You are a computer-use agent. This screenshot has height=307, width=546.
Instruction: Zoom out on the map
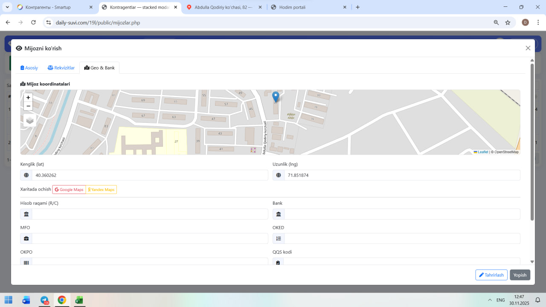coord(28,106)
